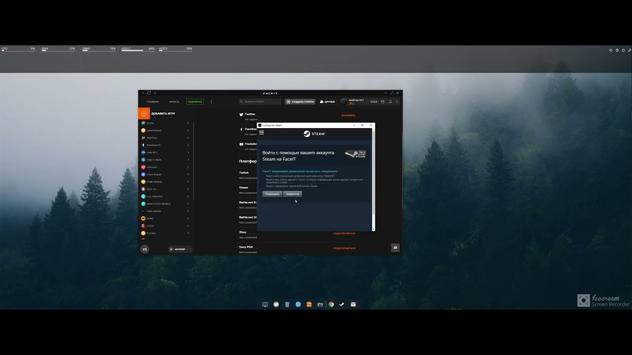Click the FACEIT back arrow icon
The height and width of the screenshot is (355, 632).
pos(143,93)
